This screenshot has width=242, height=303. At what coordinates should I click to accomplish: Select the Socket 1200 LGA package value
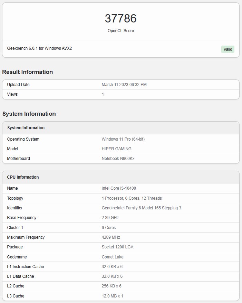click(117, 247)
